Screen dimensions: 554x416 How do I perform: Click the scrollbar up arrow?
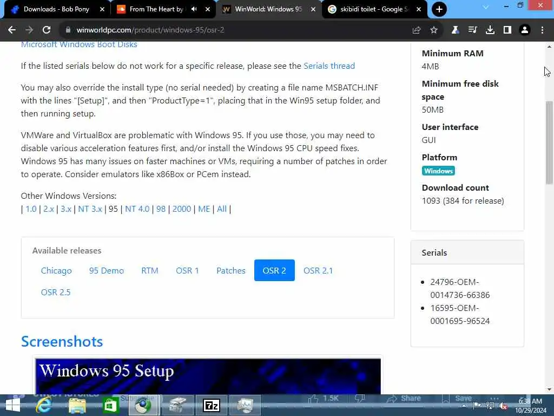click(549, 47)
